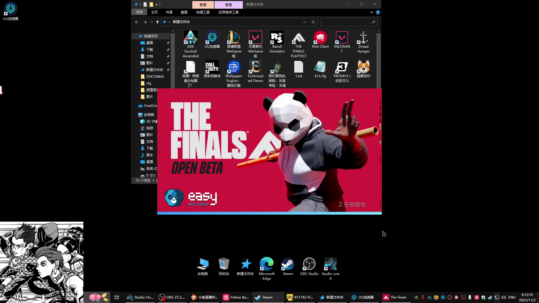539x303 pixels.
Task: Refresh the folder view
Action: pyautogui.click(x=313, y=22)
